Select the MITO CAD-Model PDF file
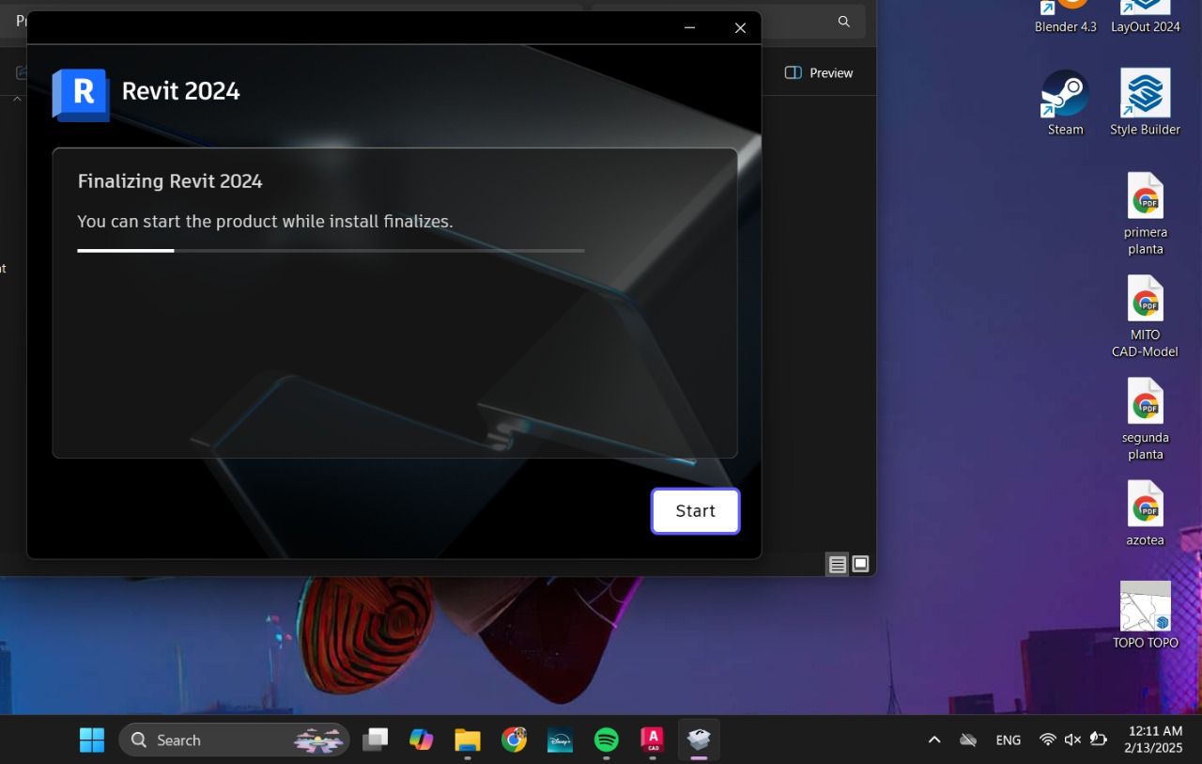 (x=1146, y=317)
